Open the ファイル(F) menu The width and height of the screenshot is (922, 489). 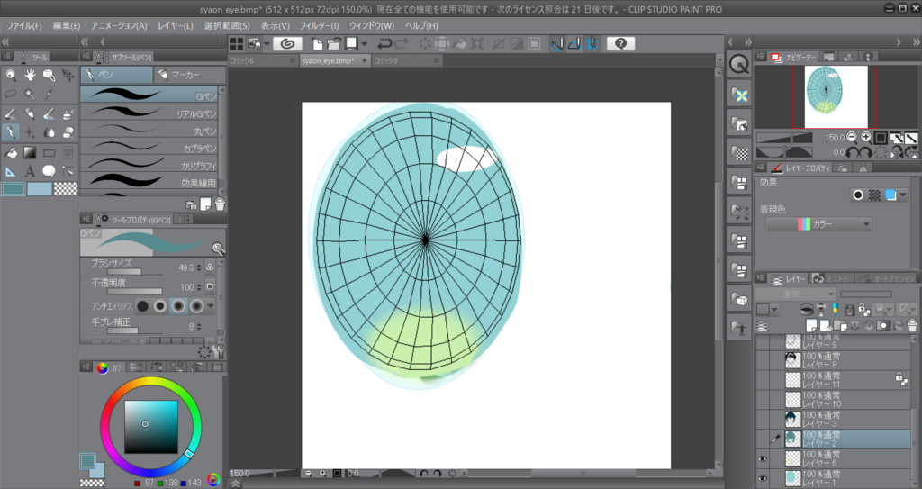tap(24, 26)
